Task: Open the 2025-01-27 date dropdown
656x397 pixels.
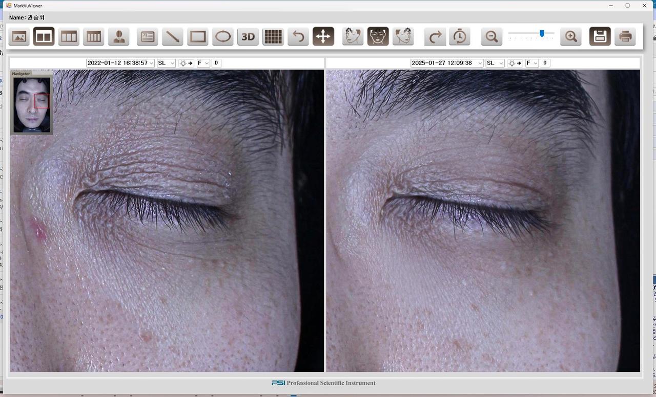Action: tap(447, 63)
